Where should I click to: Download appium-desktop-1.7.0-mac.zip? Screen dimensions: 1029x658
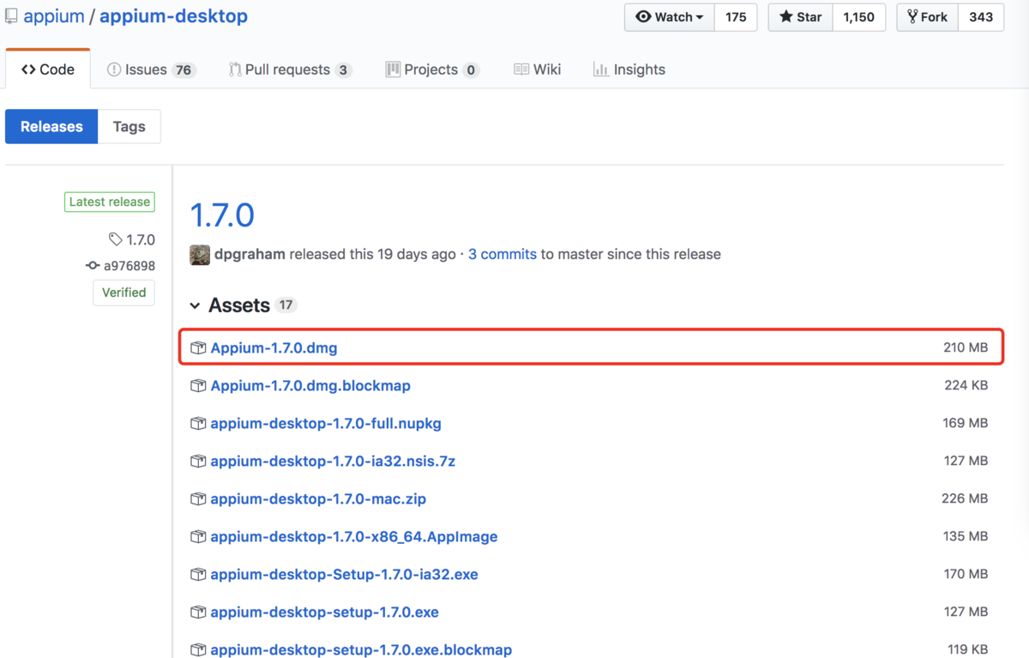[x=318, y=498]
